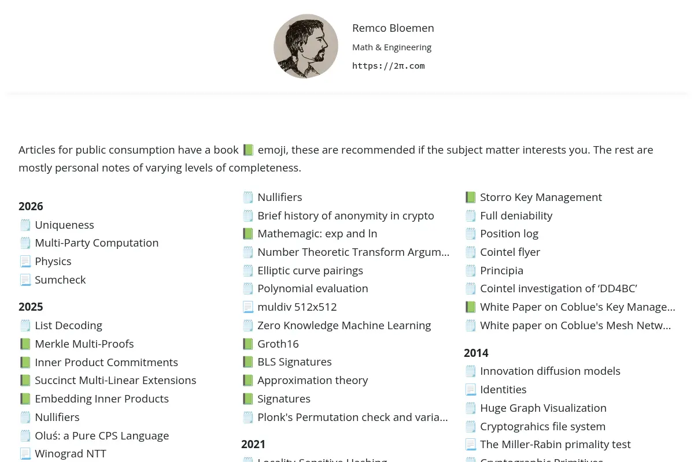This screenshot has width=694, height=462.
Task: Open the https://2π.com link
Action: (389, 66)
